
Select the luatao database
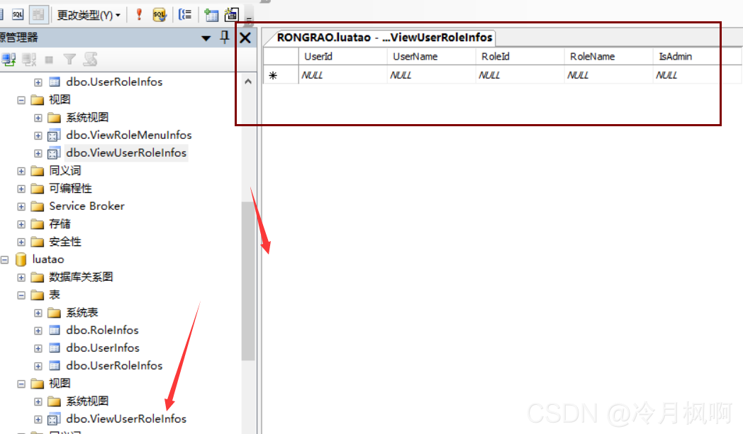point(48,260)
